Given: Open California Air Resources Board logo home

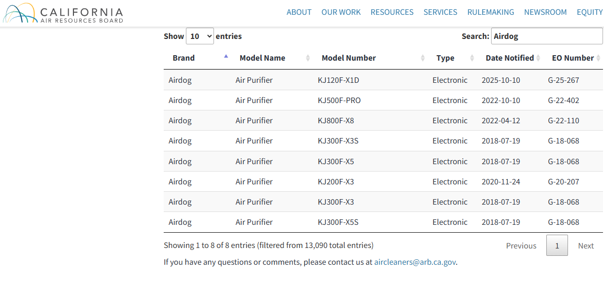Looking at the screenshot, I should 63,13.
